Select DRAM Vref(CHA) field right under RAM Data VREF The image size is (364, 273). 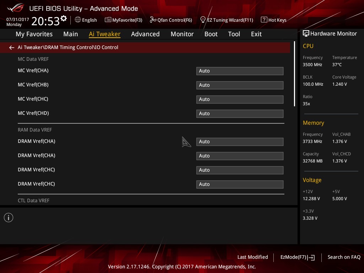point(240,142)
